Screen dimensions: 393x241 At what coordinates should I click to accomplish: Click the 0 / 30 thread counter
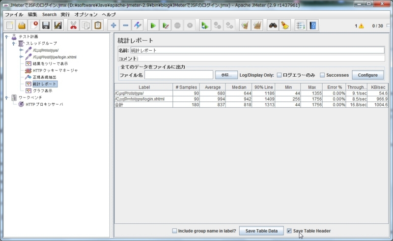click(377, 26)
